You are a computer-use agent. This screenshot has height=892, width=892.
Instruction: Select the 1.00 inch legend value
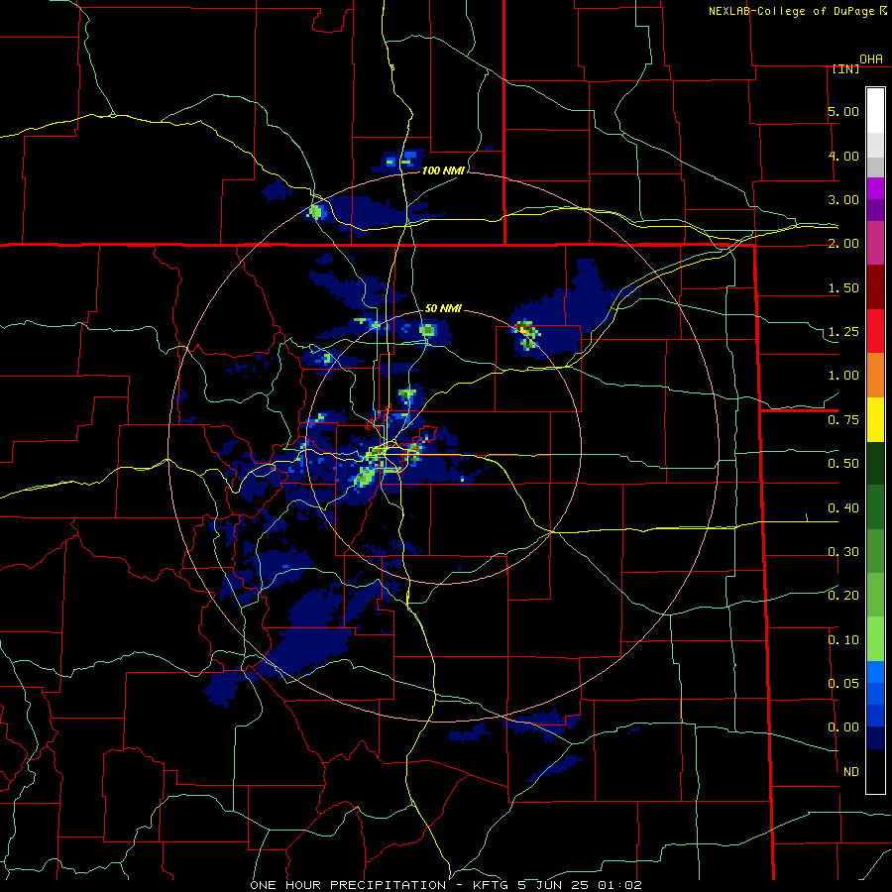(843, 376)
